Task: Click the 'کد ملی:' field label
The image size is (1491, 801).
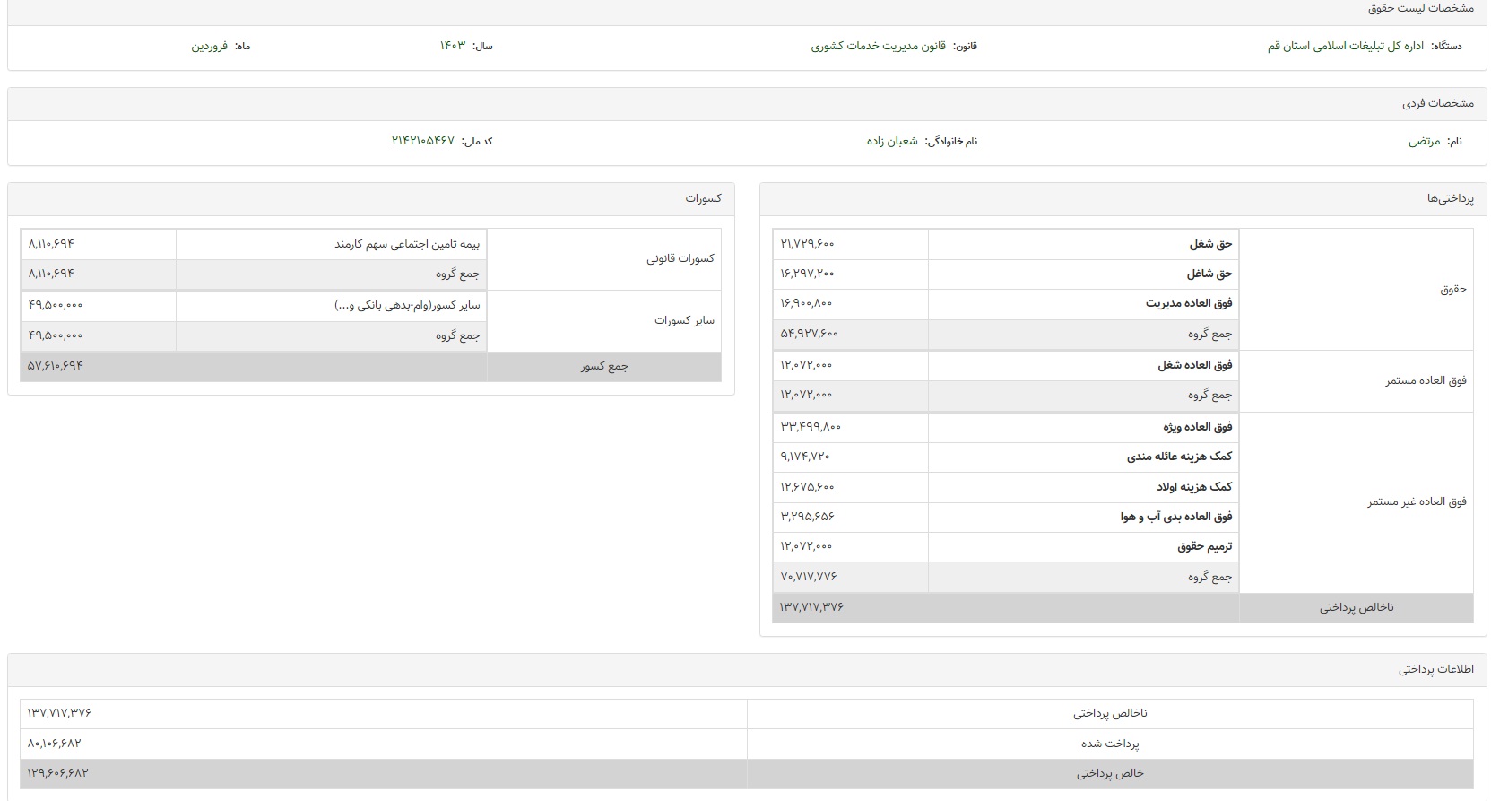Action: tap(476, 142)
